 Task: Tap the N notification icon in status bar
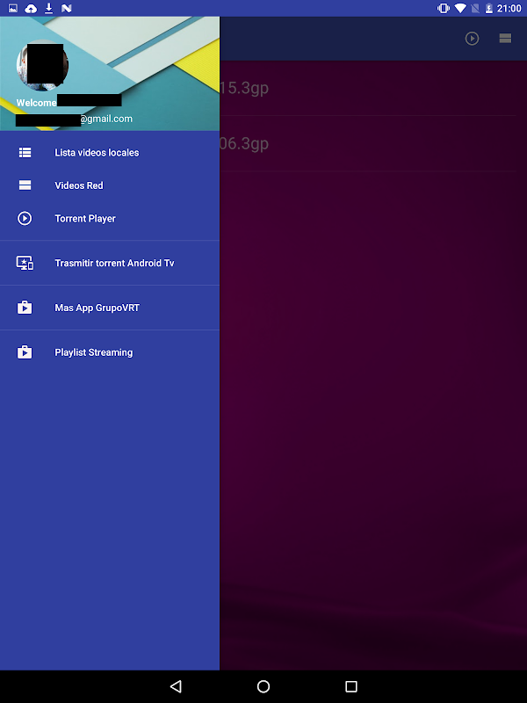(67, 8)
